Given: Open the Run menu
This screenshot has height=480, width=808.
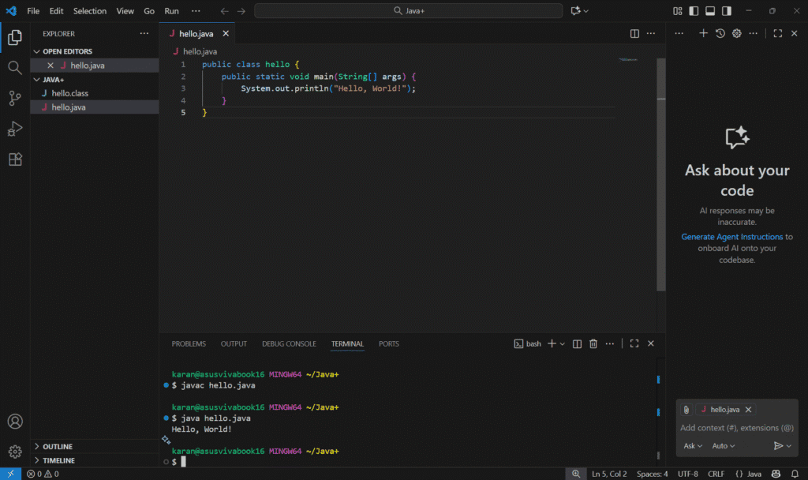Looking at the screenshot, I should 171,10.
